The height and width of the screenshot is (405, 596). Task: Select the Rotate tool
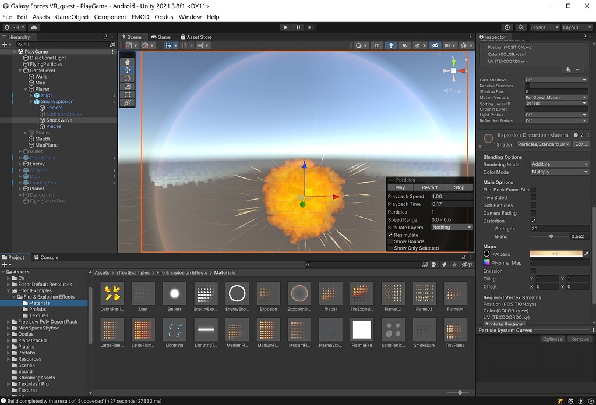(x=128, y=78)
